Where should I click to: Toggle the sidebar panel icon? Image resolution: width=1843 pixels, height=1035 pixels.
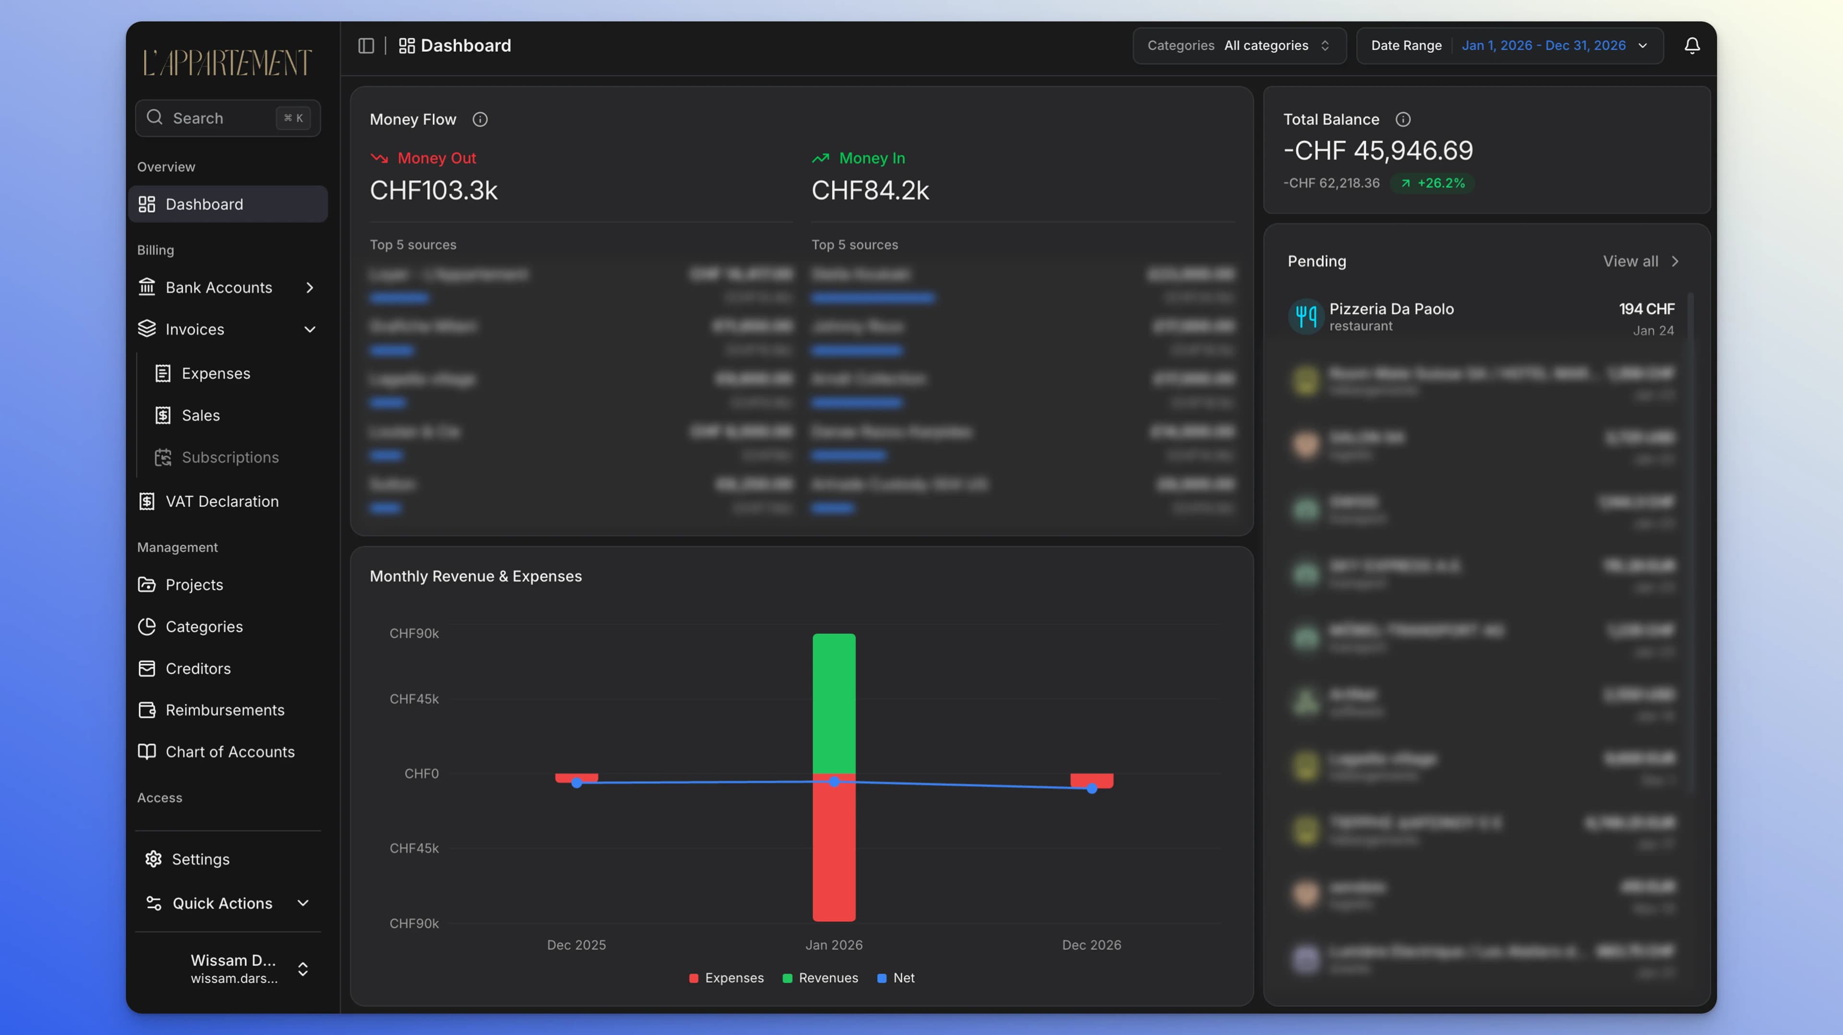pyautogui.click(x=366, y=46)
